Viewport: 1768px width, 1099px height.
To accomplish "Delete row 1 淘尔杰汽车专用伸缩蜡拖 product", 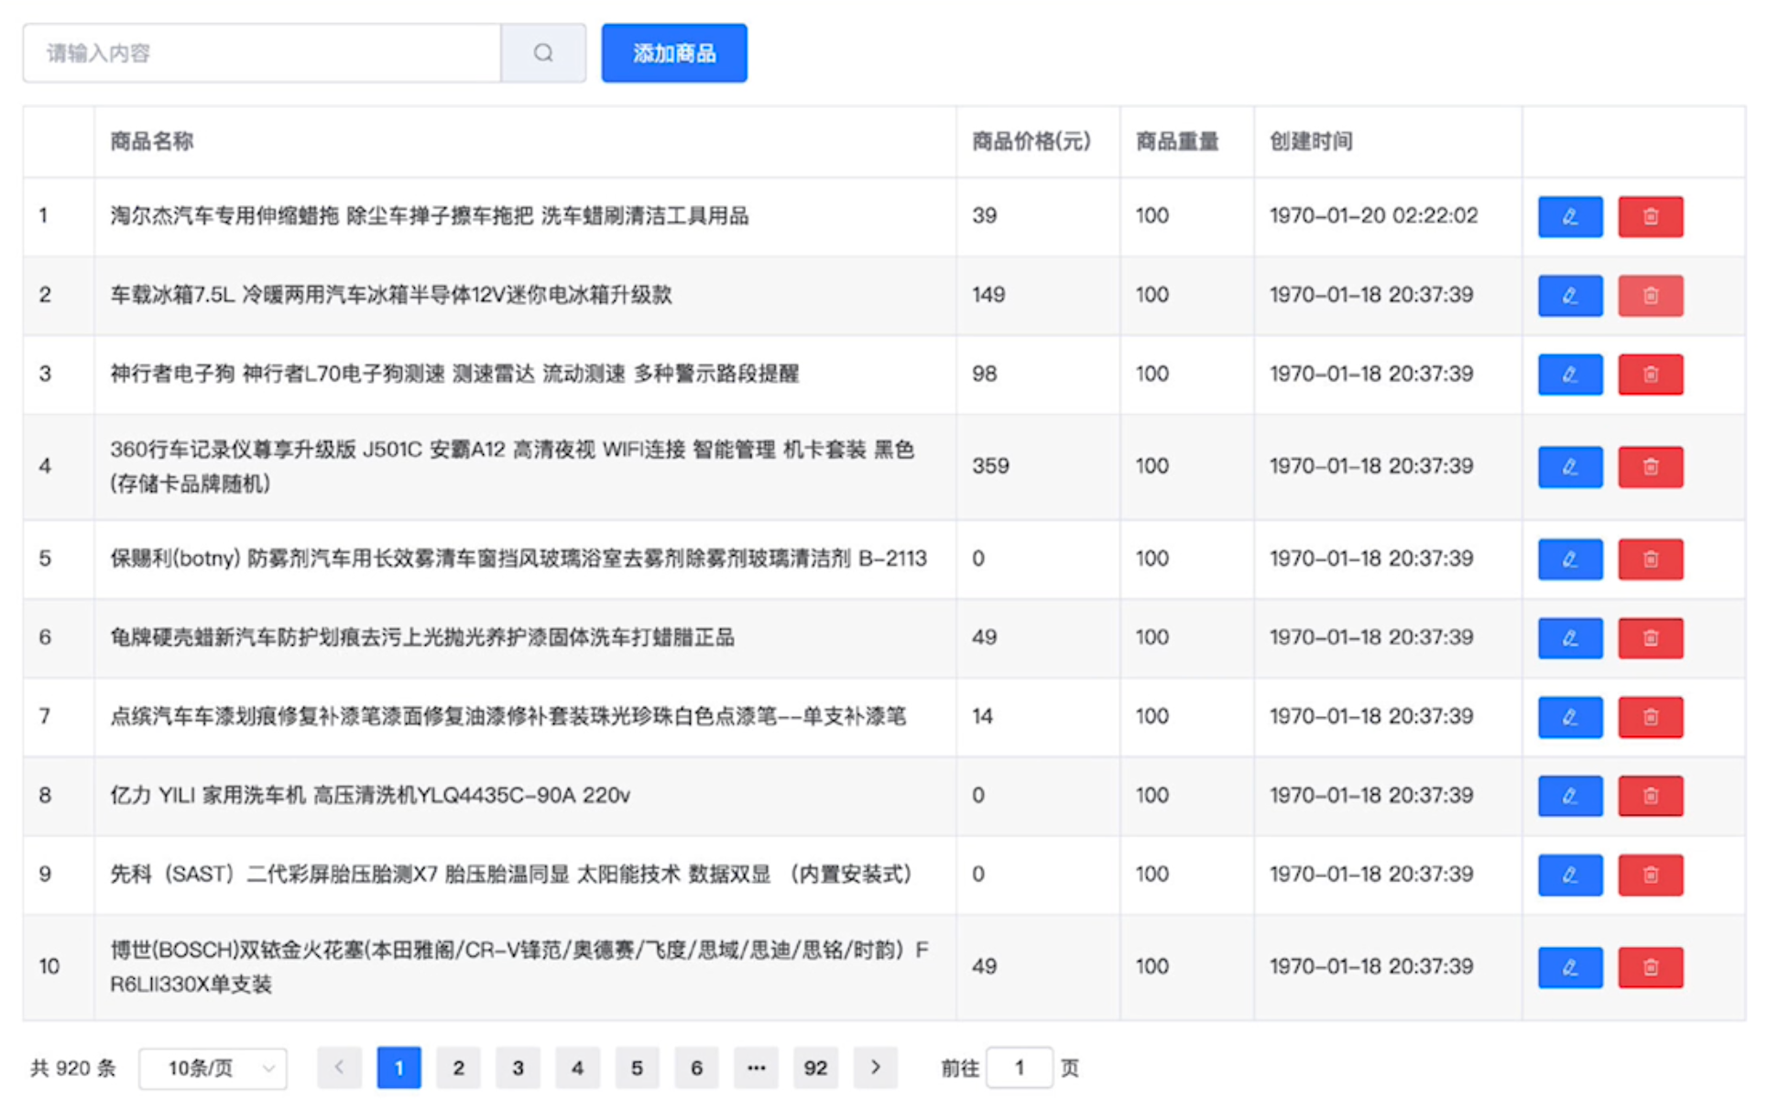I will pyautogui.click(x=1651, y=217).
